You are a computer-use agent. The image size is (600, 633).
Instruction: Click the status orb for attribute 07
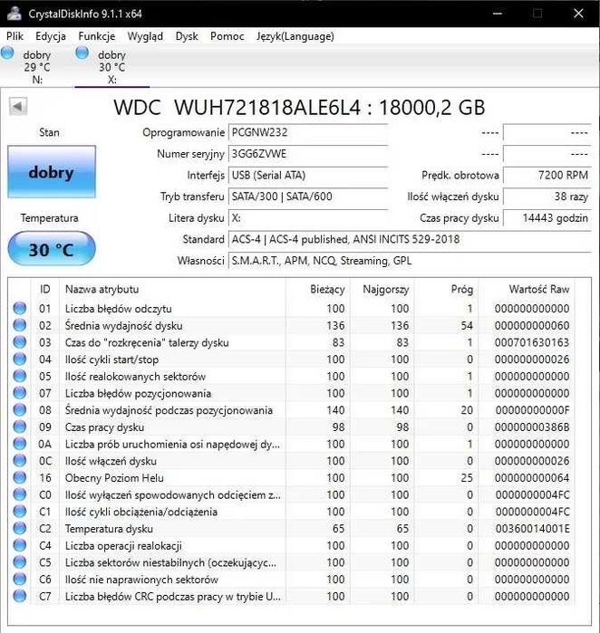pos(19,393)
